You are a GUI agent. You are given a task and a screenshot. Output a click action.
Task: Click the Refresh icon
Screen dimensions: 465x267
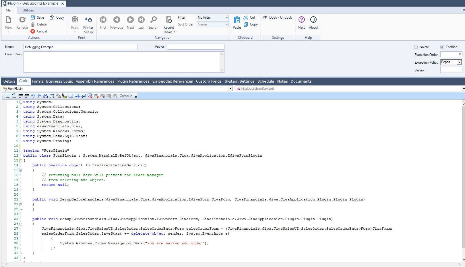pos(22,20)
